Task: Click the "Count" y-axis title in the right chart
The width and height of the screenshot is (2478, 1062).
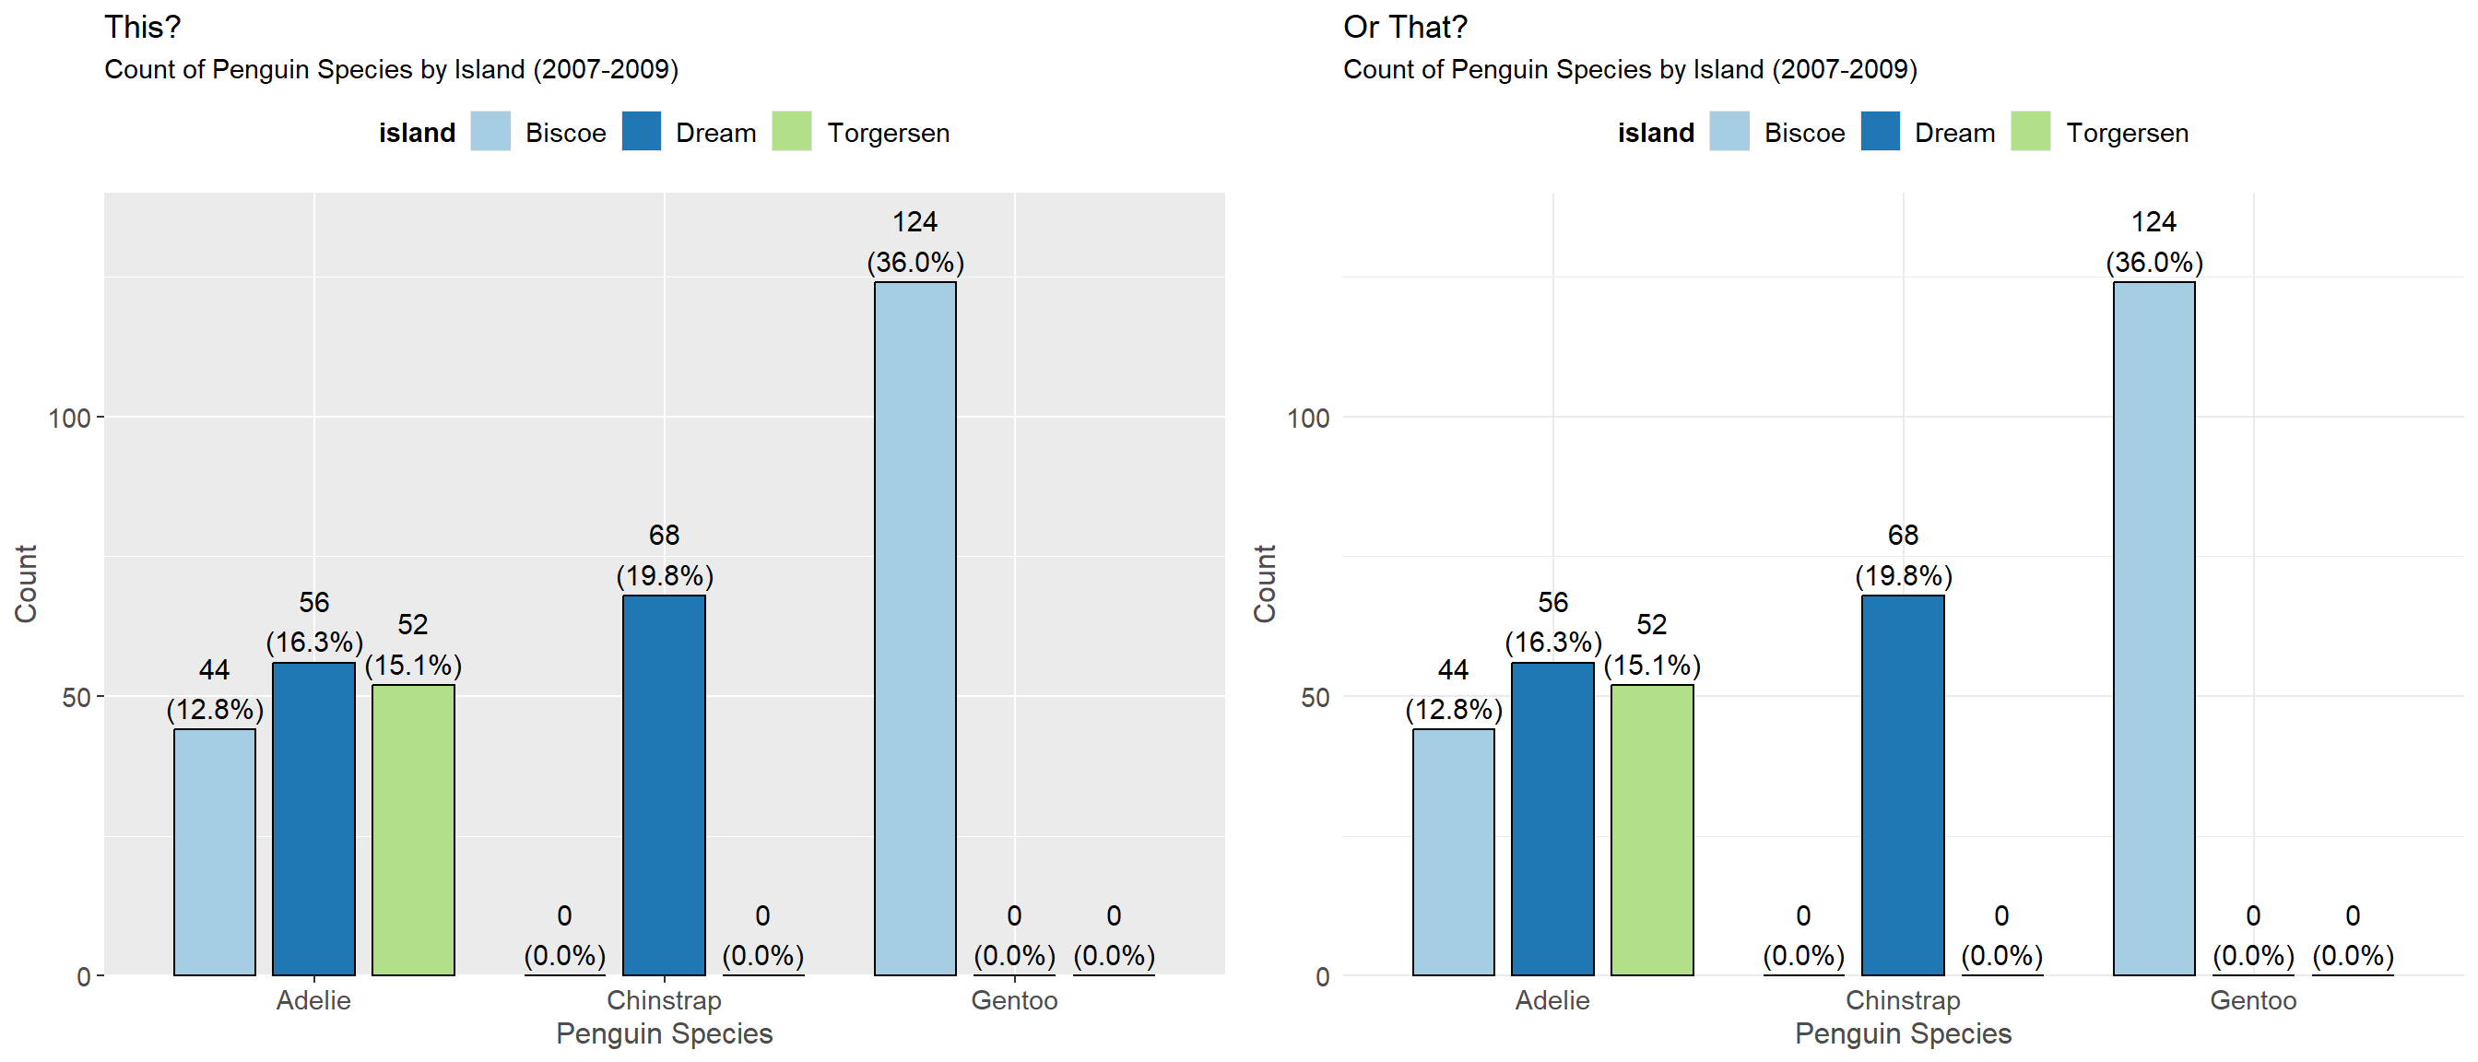Action: coord(1264,583)
